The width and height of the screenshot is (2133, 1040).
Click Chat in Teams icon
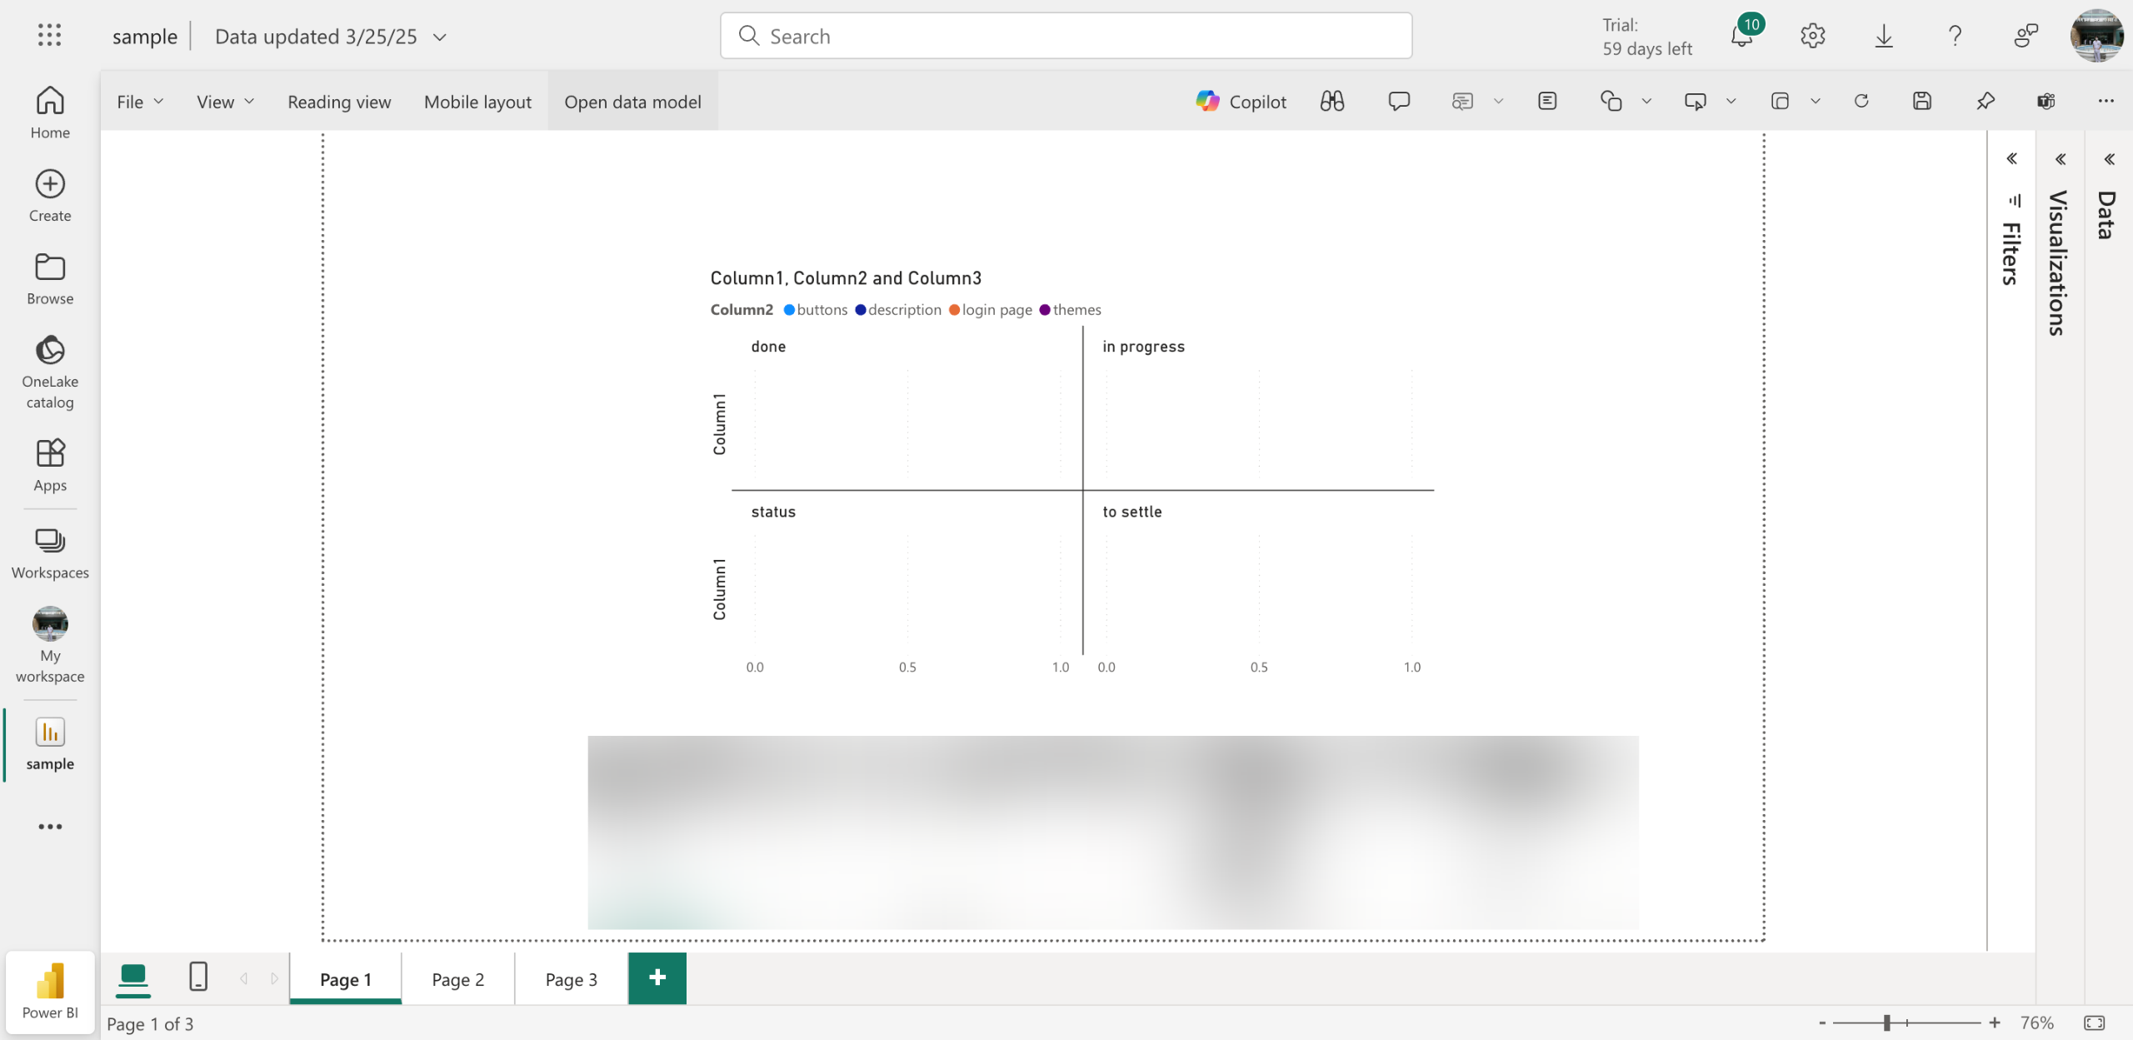pos(2046,102)
